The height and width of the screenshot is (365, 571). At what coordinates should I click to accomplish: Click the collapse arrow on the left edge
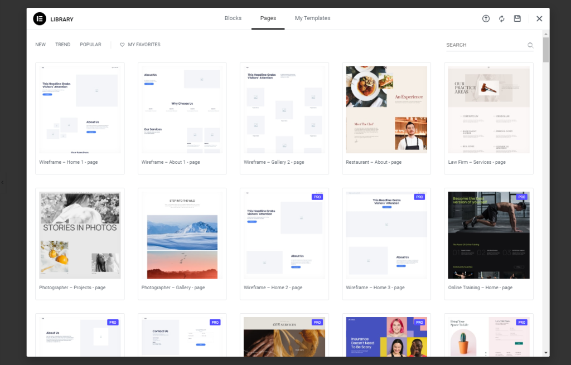tap(2, 182)
